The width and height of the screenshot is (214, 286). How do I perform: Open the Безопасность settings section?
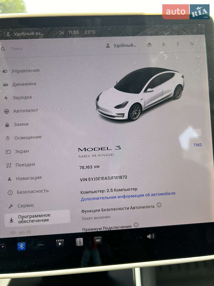[x=28, y=192]
